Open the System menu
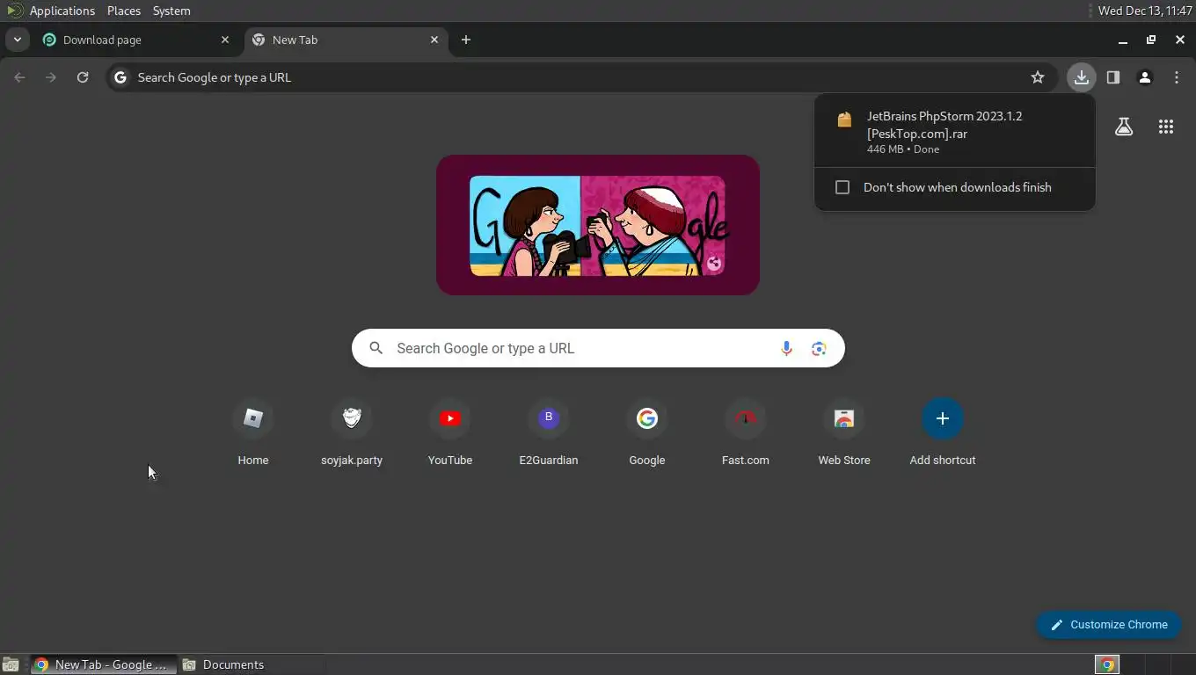The width and height of the screenshot is (1196, 675). [171, 11]
